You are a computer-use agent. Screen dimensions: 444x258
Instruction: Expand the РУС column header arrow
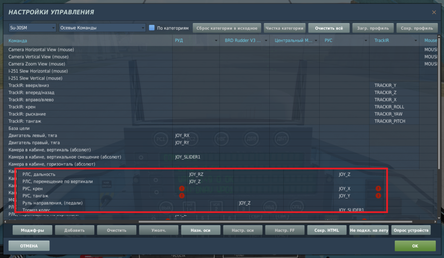365,41
